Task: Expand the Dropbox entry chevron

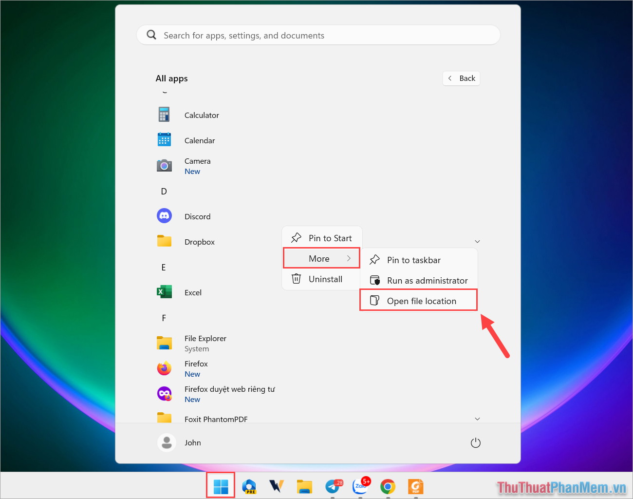Action: click(477, 241)
